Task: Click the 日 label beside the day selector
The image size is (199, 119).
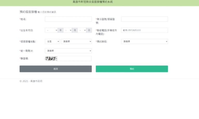Action: (89, 30)
